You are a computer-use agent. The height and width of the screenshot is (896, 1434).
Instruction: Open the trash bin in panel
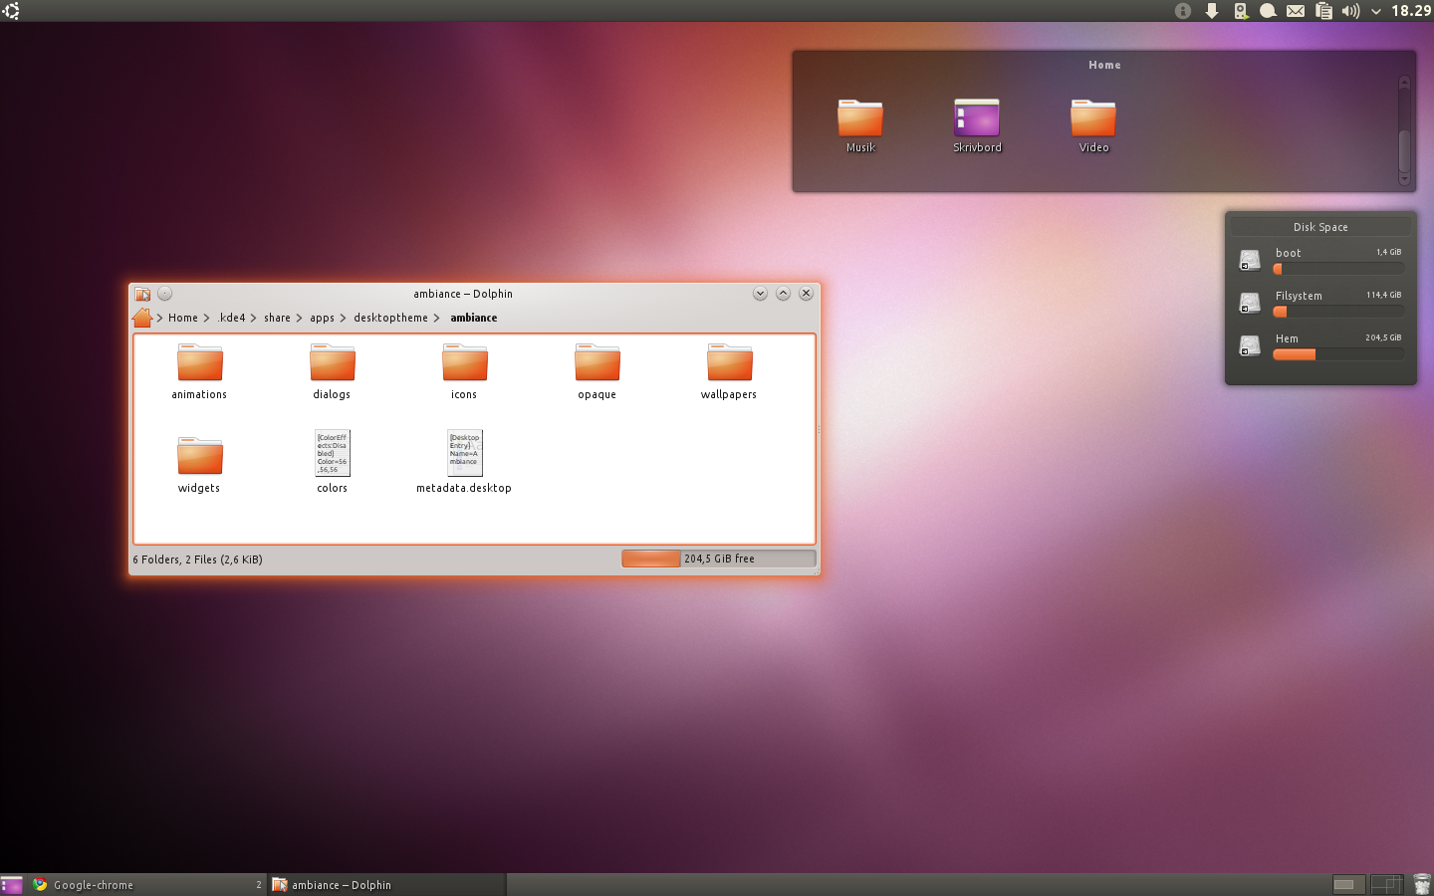1421,884
